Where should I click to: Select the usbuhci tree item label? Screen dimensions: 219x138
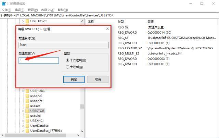coord(36,116)
